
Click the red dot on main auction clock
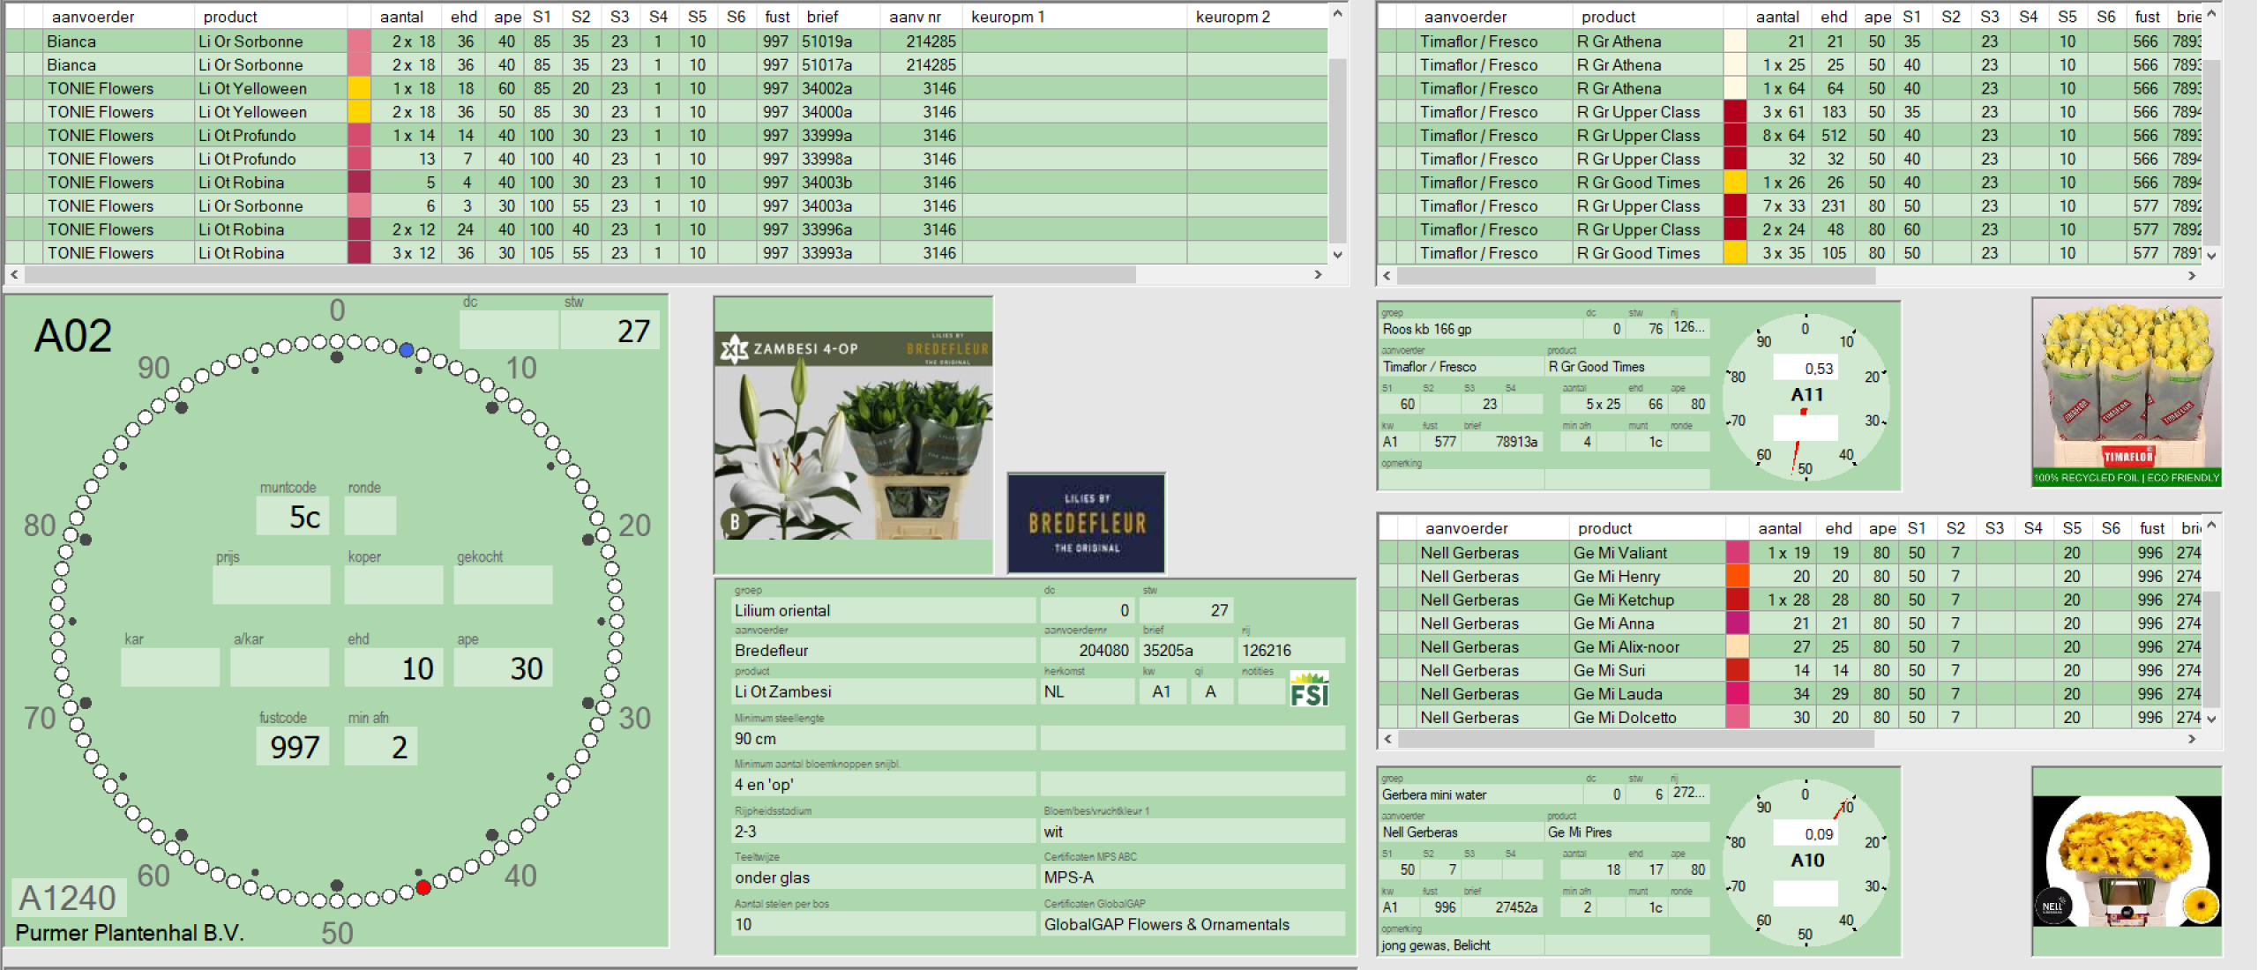[x=423, y=887]
